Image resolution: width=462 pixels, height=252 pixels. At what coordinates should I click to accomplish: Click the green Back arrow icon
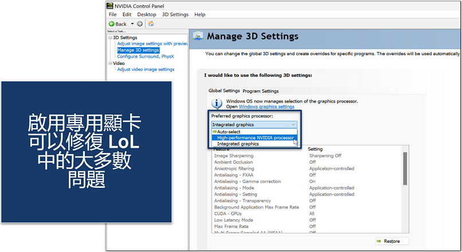[x=112, y=23]
